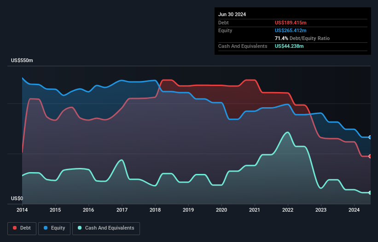Toggle the Debt series in the legend
Screen dimensions: 378x242
pyautogui.click(x=22, y=228)
